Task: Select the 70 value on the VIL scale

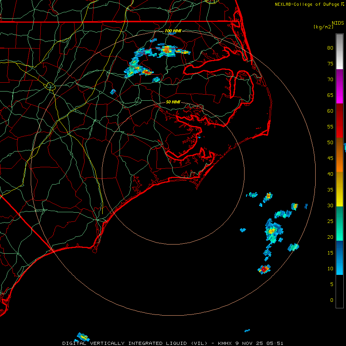Action: (x=330, y=80)
